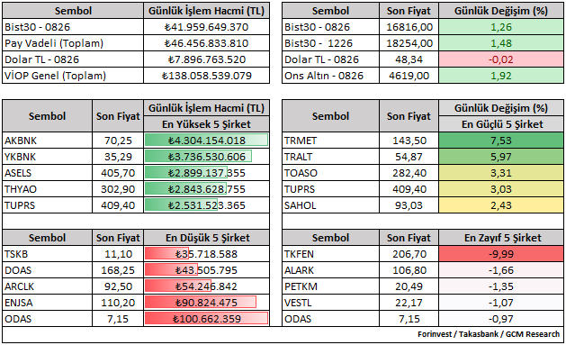Viewport: 566px width, 345px height.
Task: Click the En Güçlü 5 Şirket header
Action: tap(501, 124)
